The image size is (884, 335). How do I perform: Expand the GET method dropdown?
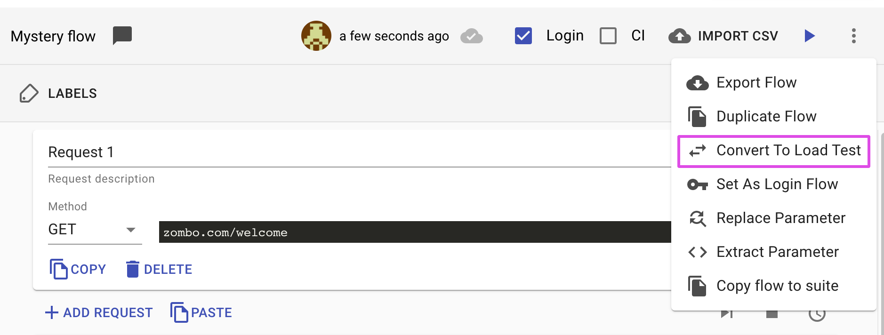tap(94, 230)
